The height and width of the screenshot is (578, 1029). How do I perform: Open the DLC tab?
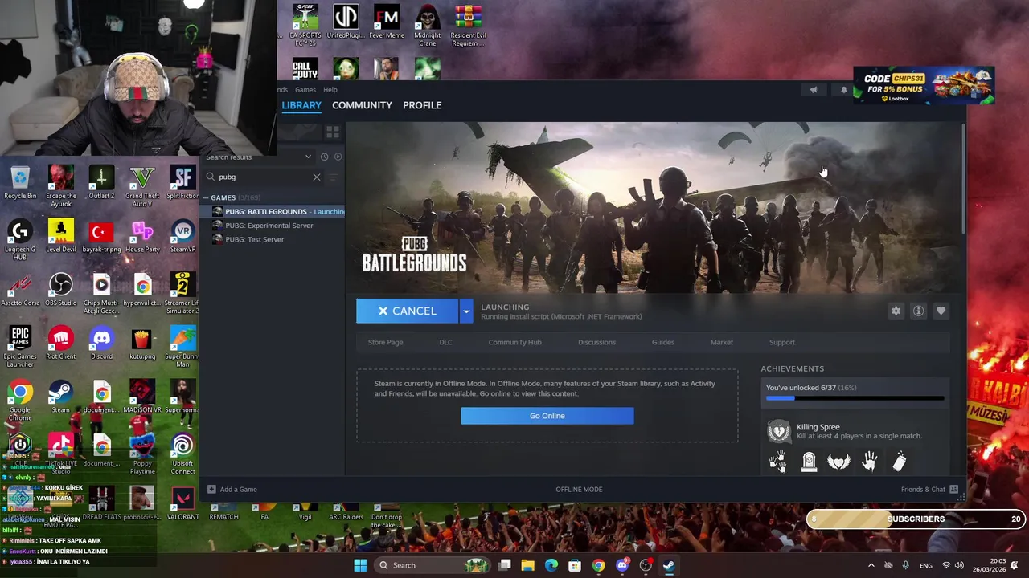(x=445, y=342)
